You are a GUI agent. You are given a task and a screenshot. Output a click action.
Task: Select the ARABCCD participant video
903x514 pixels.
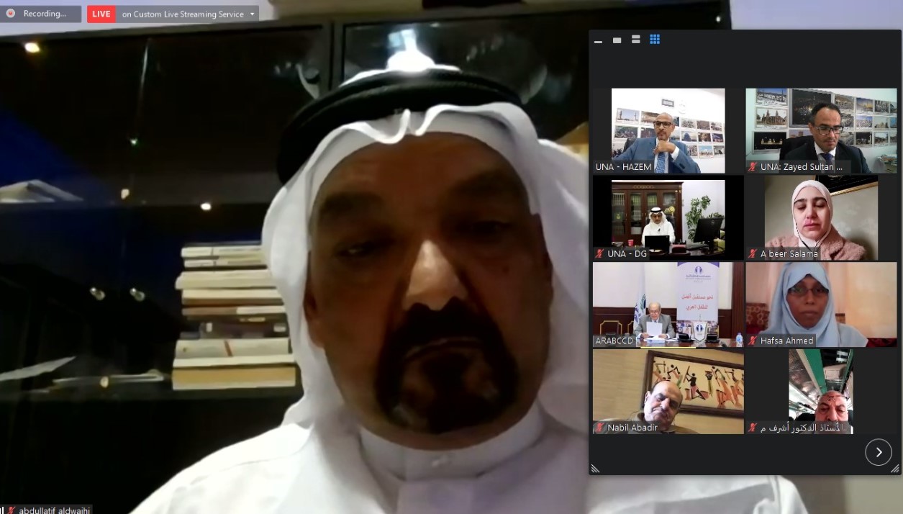pyautogui.click(x=668, y=302)
